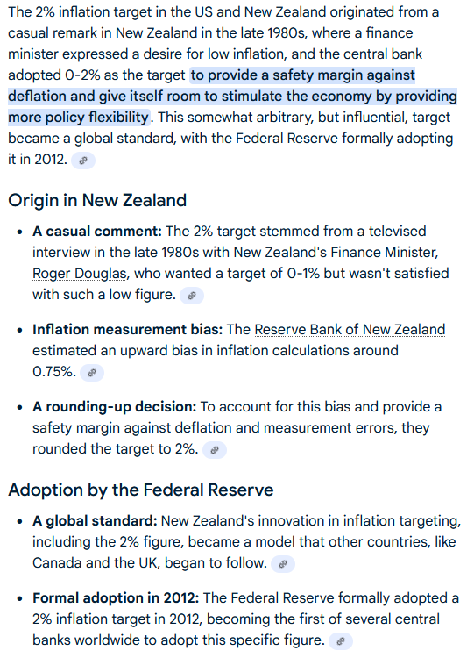Screen dimensions: 467x658
Task: Click the bold "Inflation measurement bias:" label
Action: pos(128,330)
